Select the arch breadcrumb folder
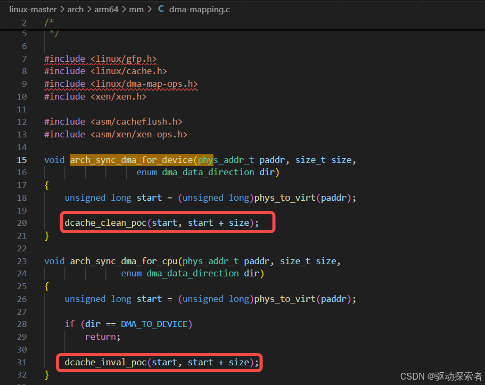 (x=75, y=10)
